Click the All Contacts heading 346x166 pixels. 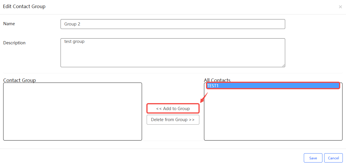(x=217, y=80)
